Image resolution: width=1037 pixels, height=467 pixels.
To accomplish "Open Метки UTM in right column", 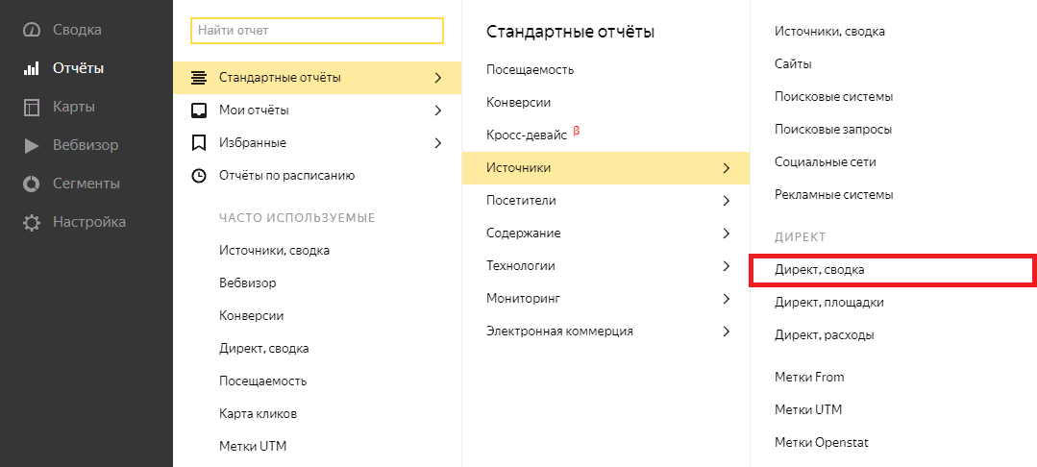I will pyautogui.click(x=808, y=409).
